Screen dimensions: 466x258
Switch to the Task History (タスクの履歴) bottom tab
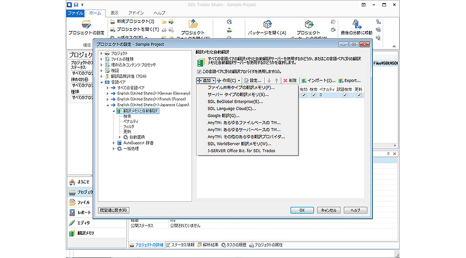click(x=234, y=245)
